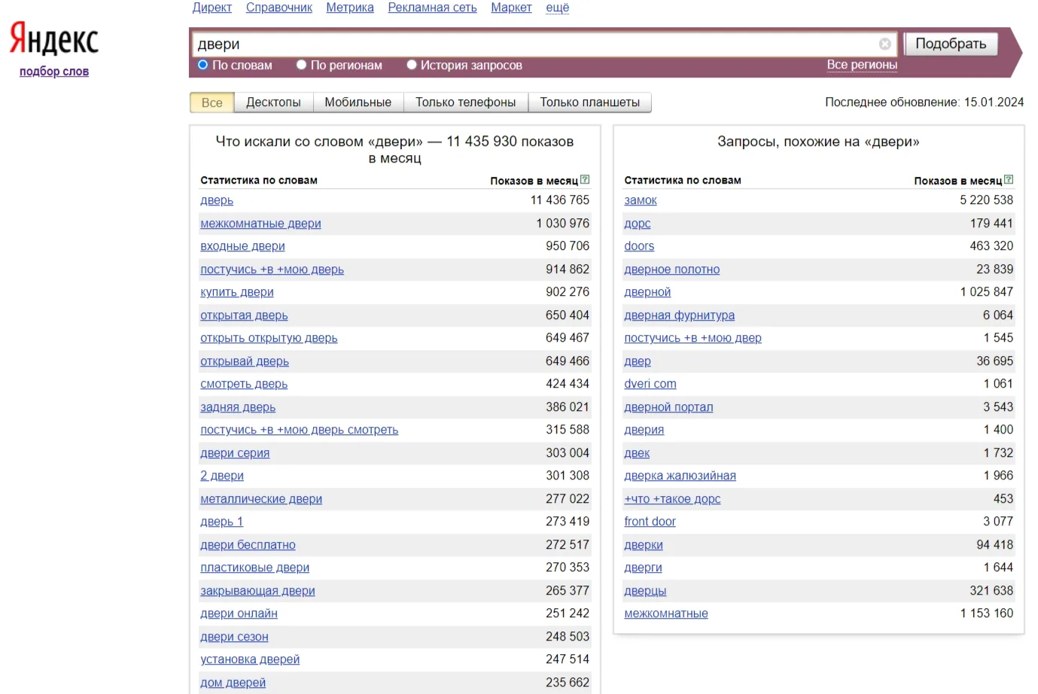This screenshot has width=1038, height=694.
Task: Open the 'замок' similar query link
Action: 641,200
